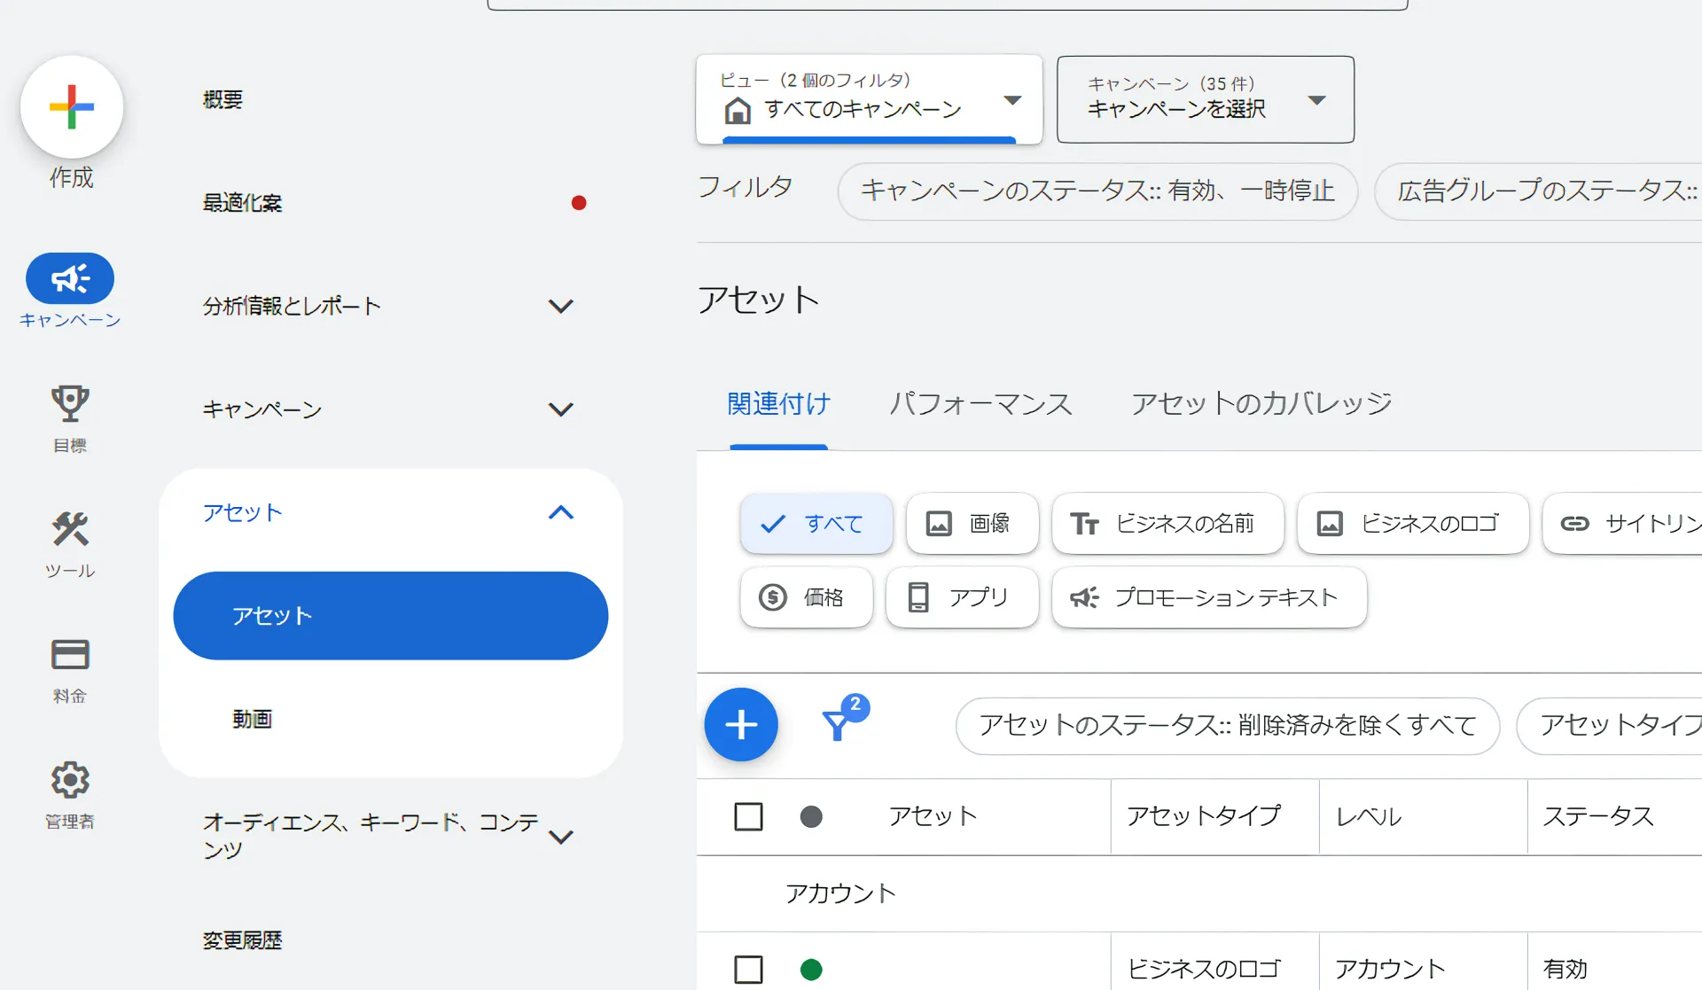
Task: Click アセットのステータス: 削除済みを除くすべて chip
Action: 1228,726
